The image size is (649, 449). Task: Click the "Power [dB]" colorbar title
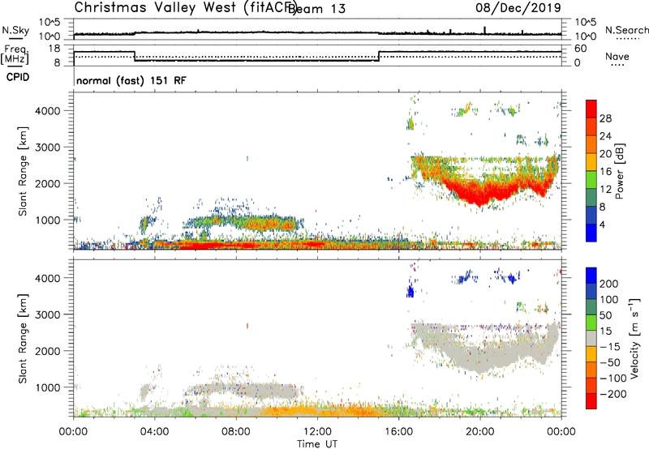coord(620,171)
